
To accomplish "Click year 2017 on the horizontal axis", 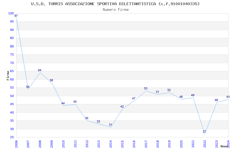I will coord(146,144).
